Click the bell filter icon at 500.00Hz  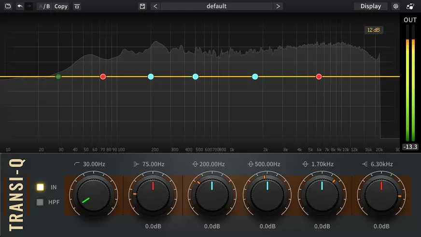point(251,164)
